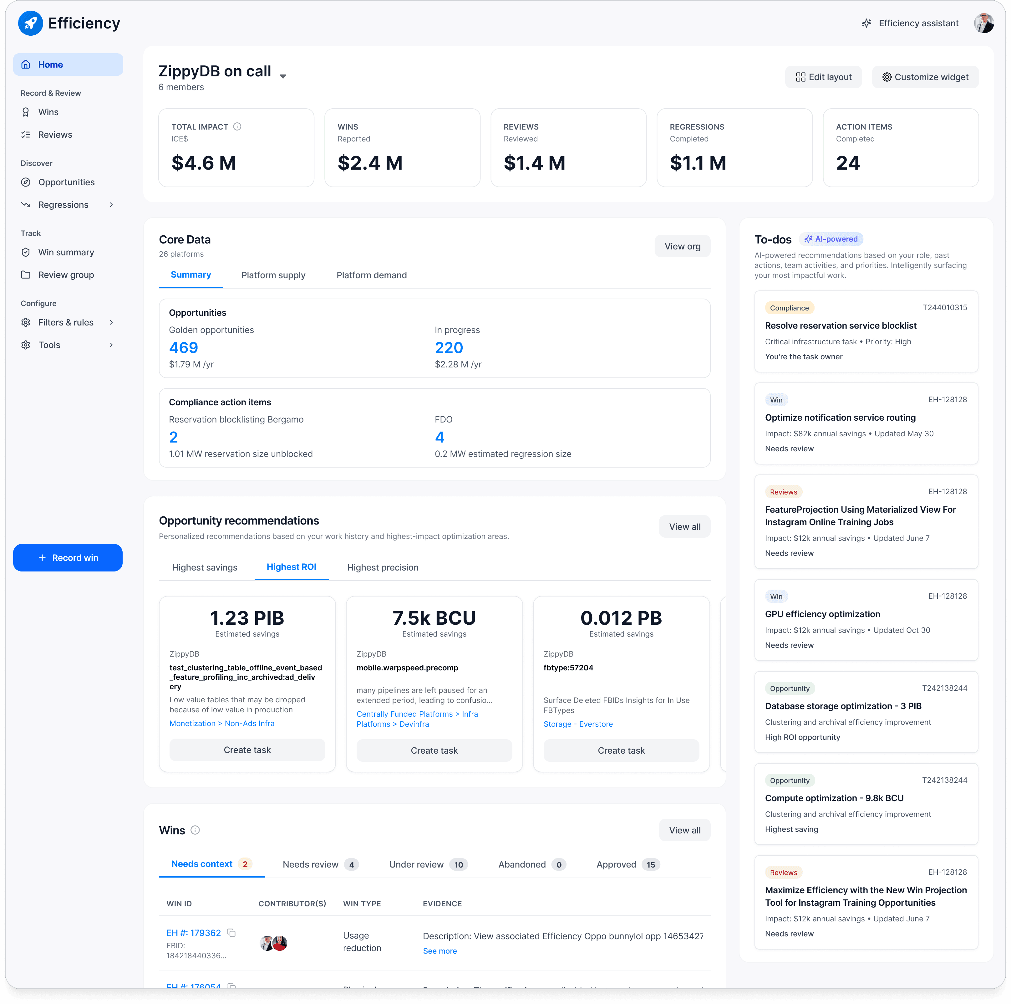
Task: Click the Record win button
Action: tap(68, 557)
